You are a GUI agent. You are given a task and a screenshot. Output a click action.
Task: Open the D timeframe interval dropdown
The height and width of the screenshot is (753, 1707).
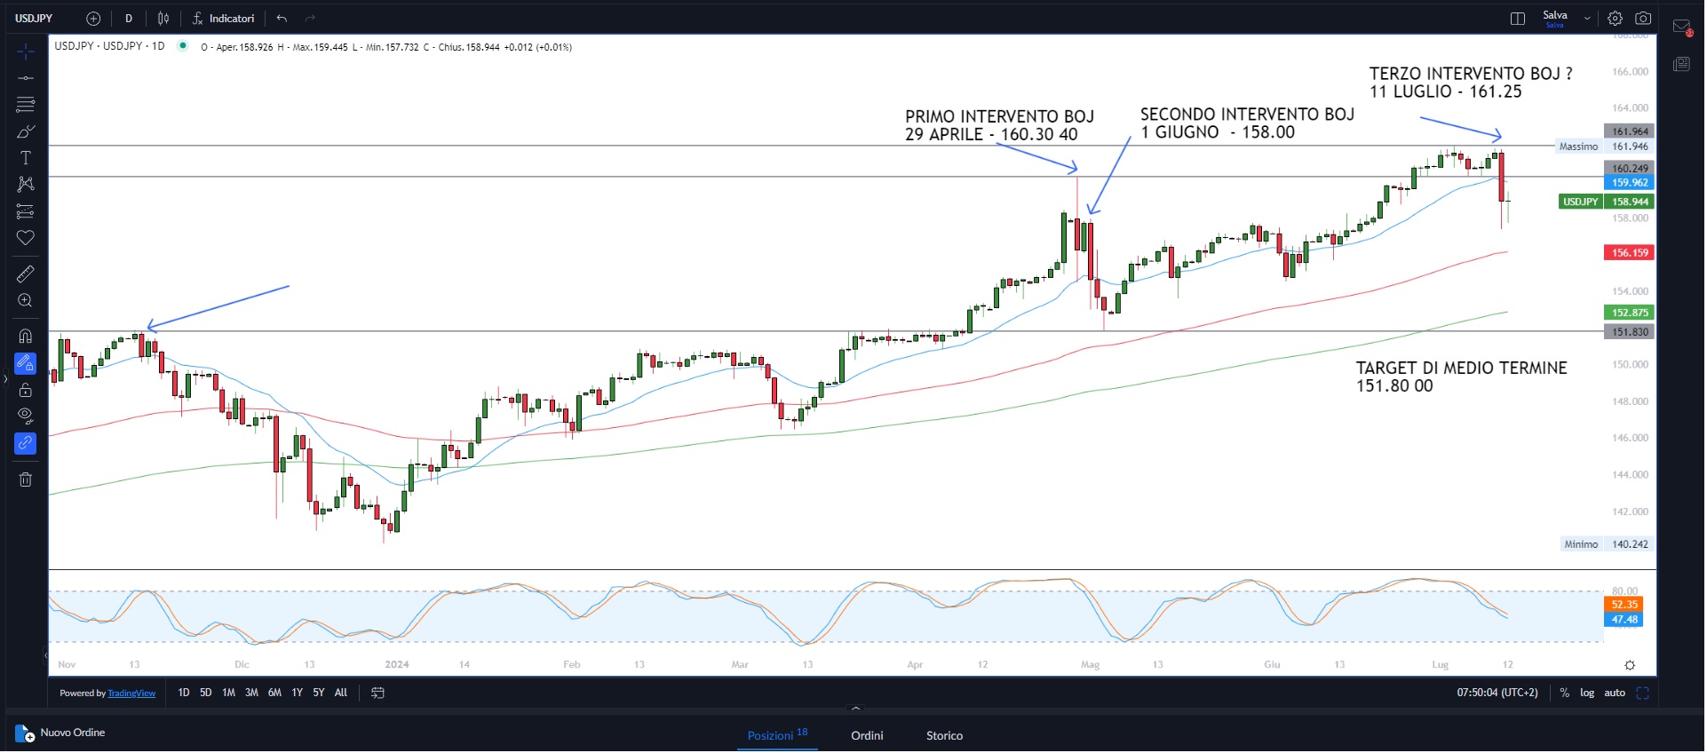coord(129,19)
